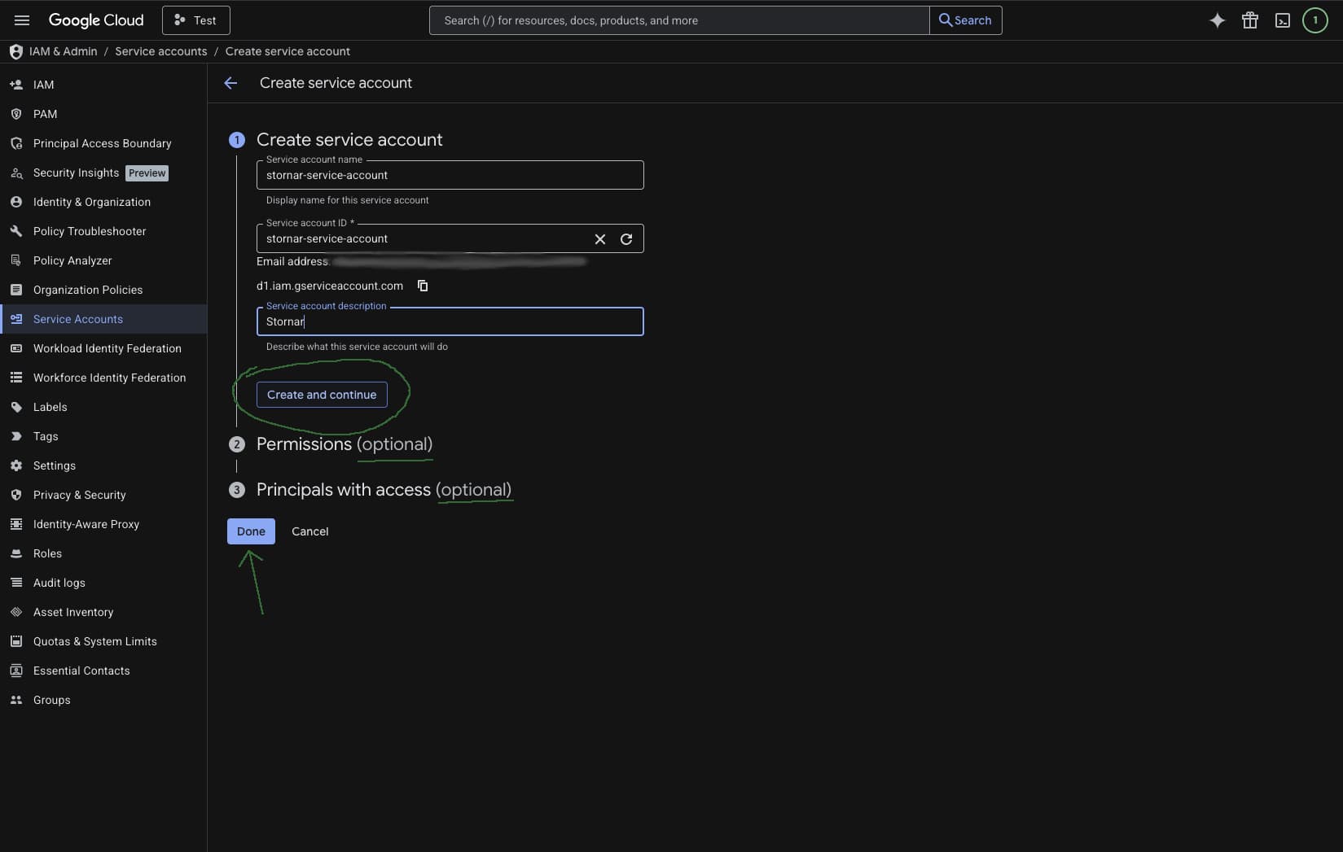Viewport: 1343px width, 852px height.
Task: Open Asset Inventory page
Action: click(x=103, y=612)
